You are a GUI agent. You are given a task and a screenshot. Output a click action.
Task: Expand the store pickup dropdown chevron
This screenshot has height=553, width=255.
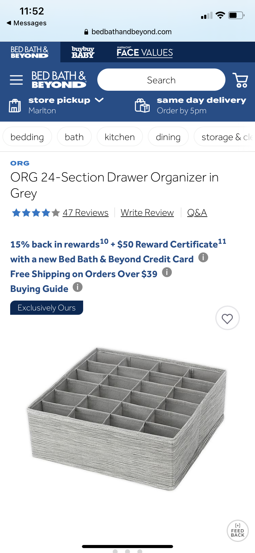(x=99, y=100)
